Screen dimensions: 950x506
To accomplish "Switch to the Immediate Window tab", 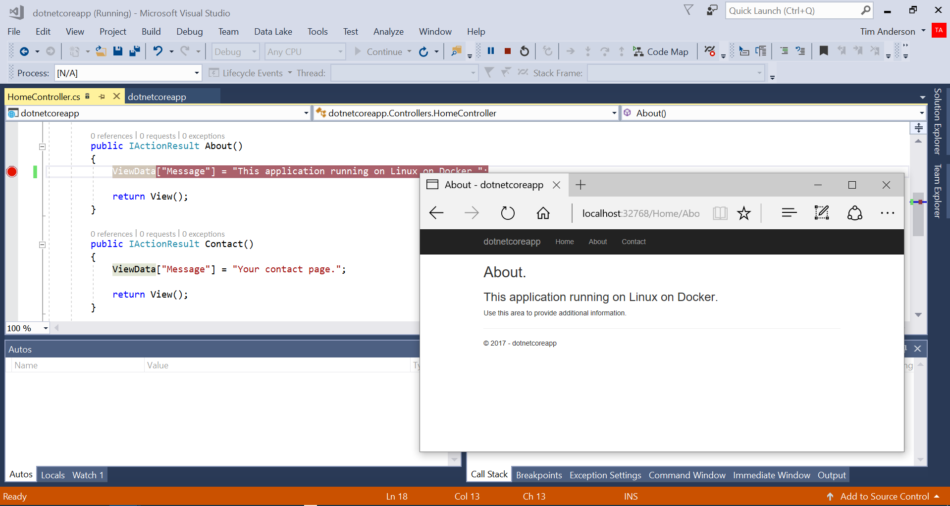I will 772,475.
